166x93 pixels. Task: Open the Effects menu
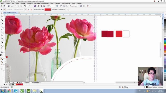point(30,3)
